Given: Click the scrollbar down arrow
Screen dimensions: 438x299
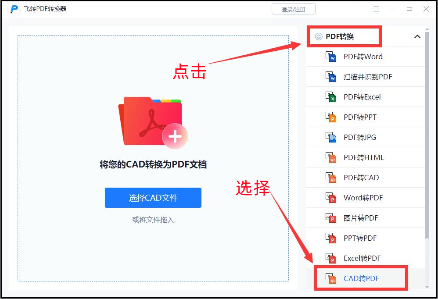Looking at the screenshot, I should (x=427, y=287).
